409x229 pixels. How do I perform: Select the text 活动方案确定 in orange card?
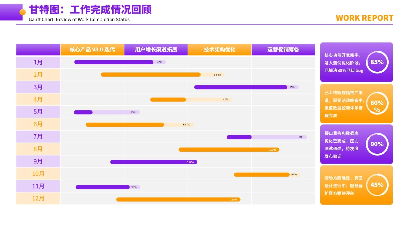[x=337, y=178]
